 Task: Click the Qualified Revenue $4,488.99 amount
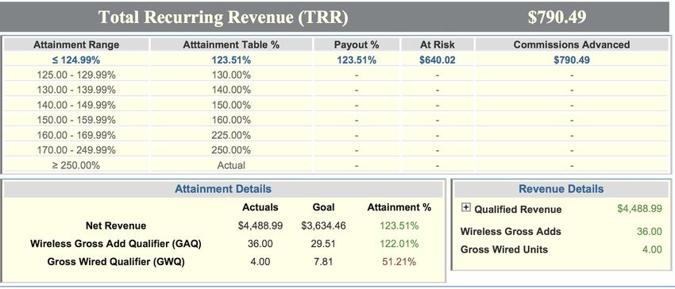(x=640, y=209)
